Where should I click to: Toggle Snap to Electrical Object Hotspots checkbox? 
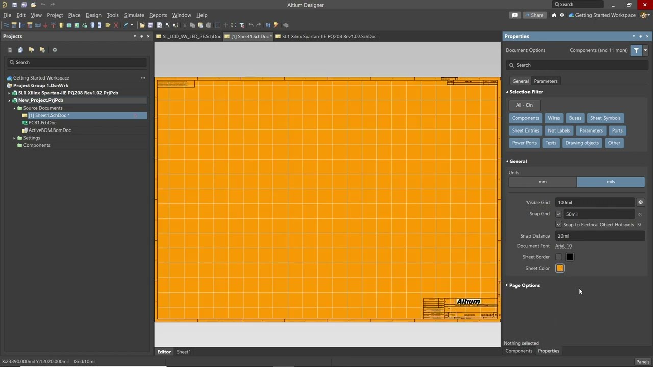[558, 225]
